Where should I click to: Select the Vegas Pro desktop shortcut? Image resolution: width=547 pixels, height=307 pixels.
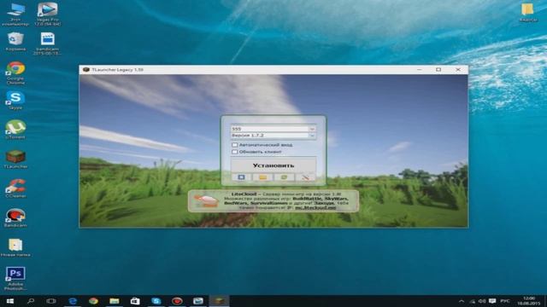click(x=48, y=14)
